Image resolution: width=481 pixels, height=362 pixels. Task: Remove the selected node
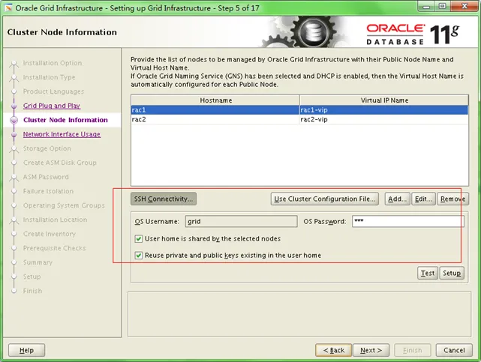pyautogui.click(x=452, y=199)
